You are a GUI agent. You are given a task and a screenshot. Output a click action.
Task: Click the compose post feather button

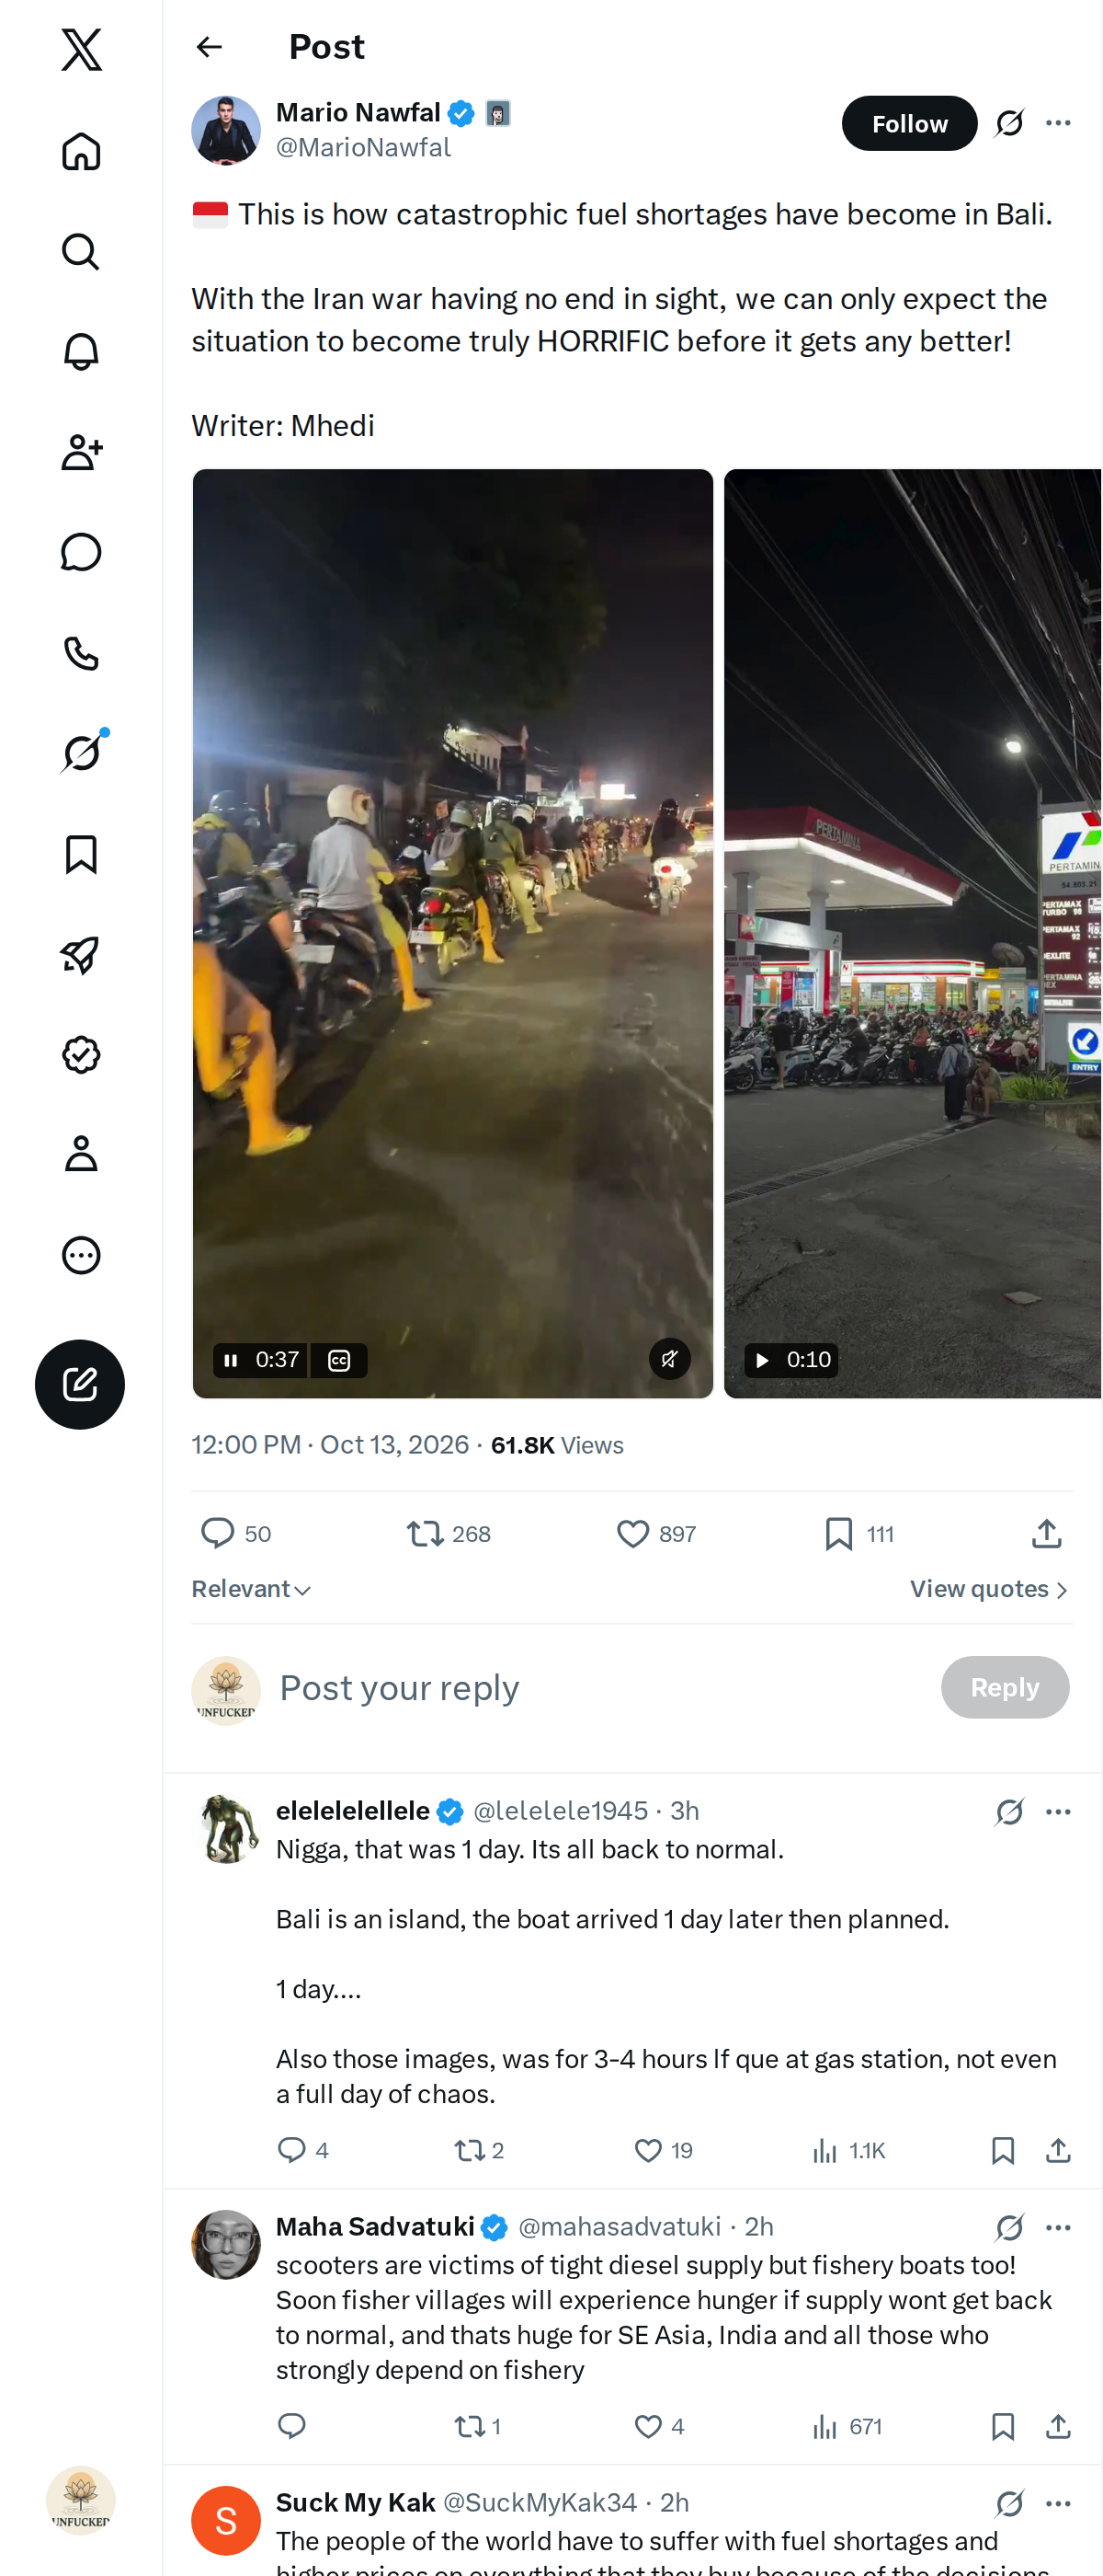point(80,1384)
